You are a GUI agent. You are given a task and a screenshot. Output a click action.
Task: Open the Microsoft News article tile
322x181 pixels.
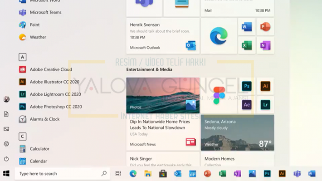(163, 133)
